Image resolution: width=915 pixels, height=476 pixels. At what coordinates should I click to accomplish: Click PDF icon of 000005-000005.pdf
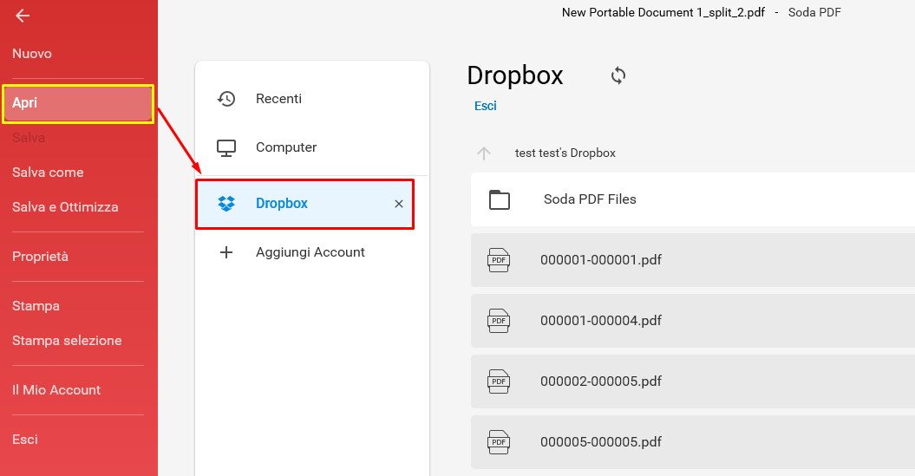[499, 442]
